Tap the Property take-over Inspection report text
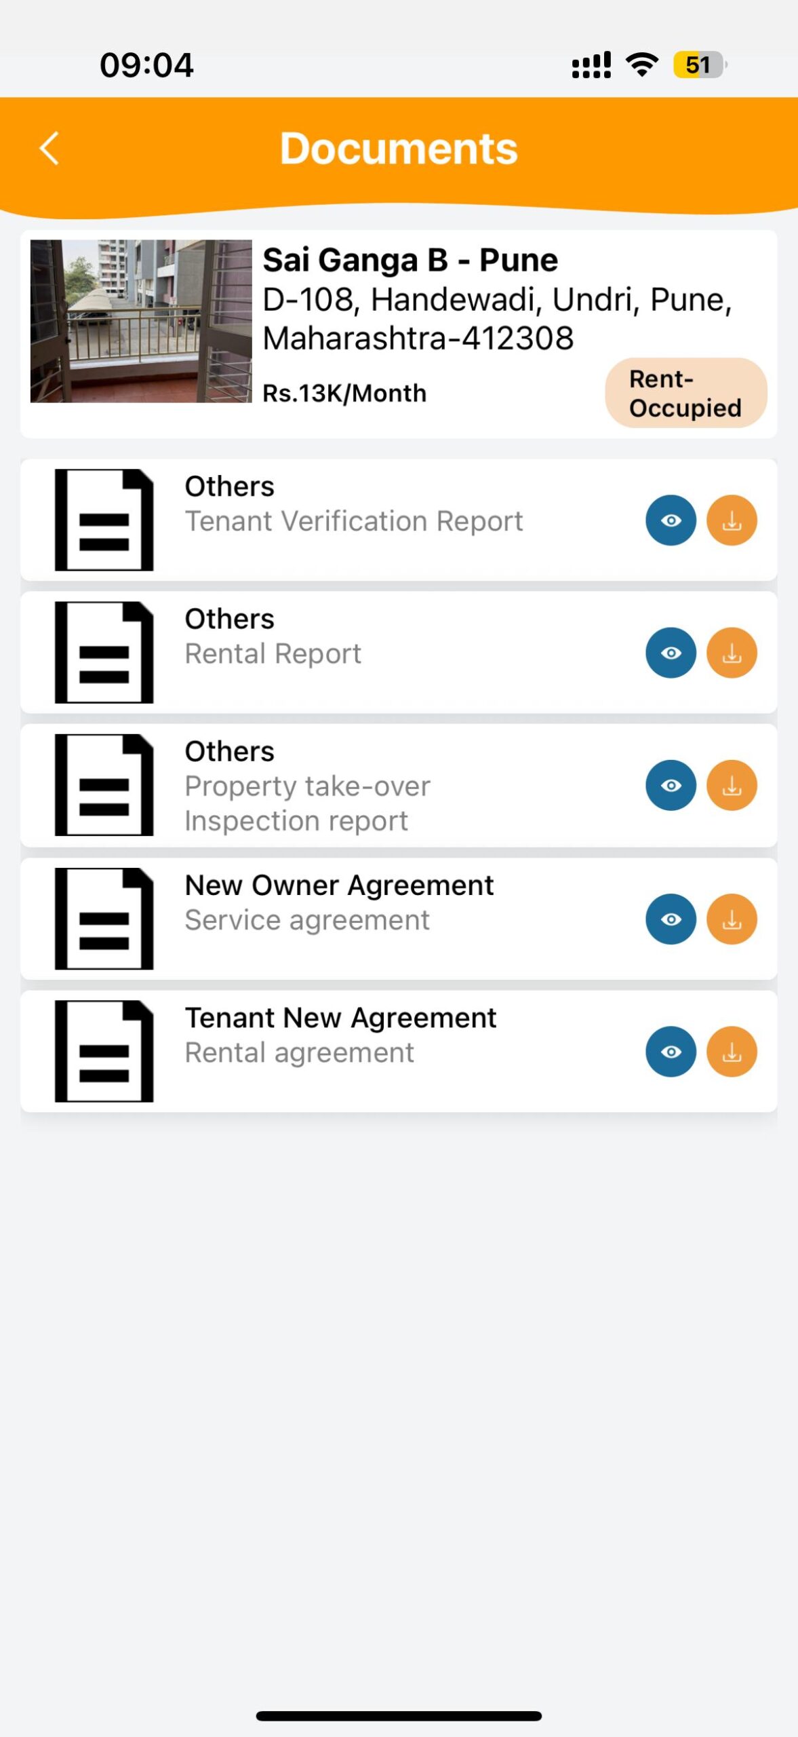 coord(307,803)
